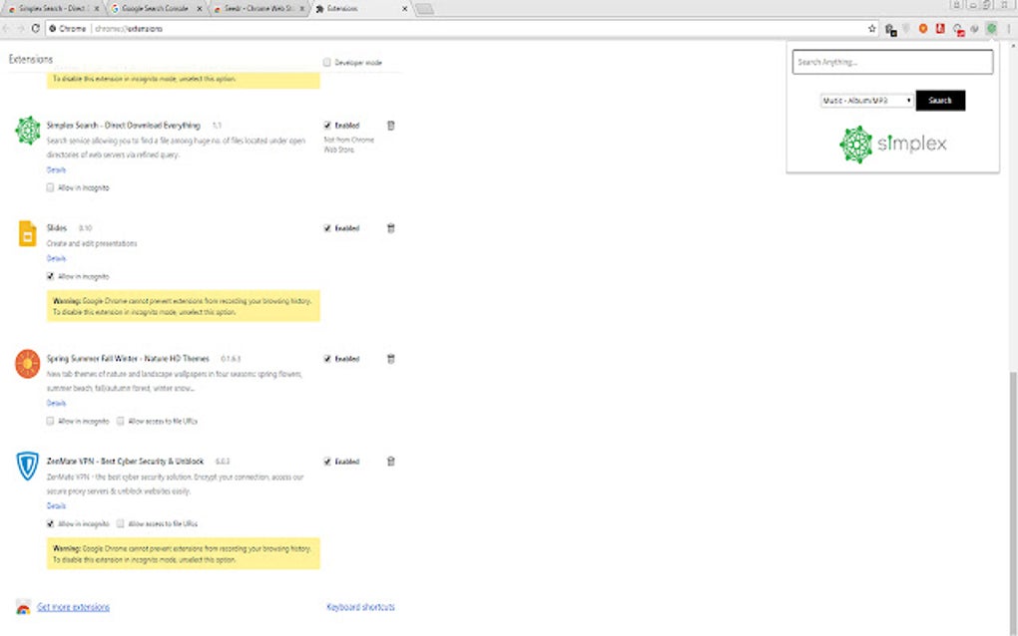The height and width of the screenshot is (636, 1018).
Task: Enable Allow access to file URLs for ZenMate
Action: (120, 523)
